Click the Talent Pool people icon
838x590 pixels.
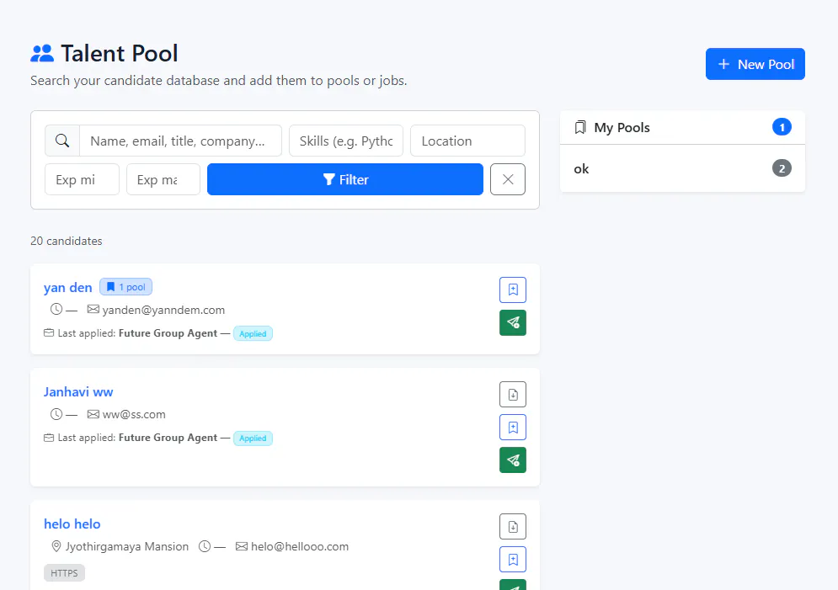click(42, 53)
